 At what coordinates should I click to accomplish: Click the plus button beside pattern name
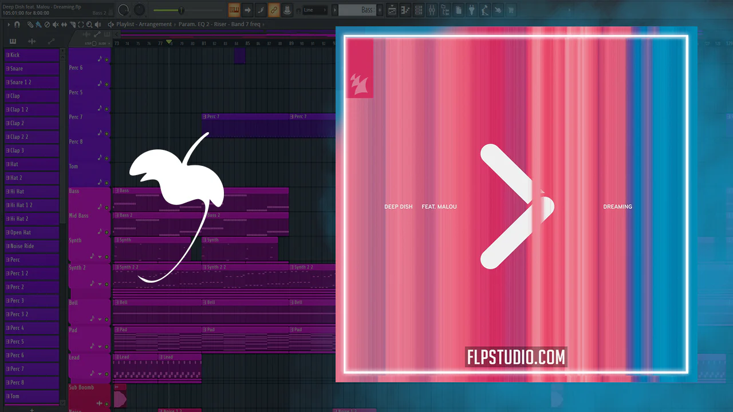coord(380,10)
